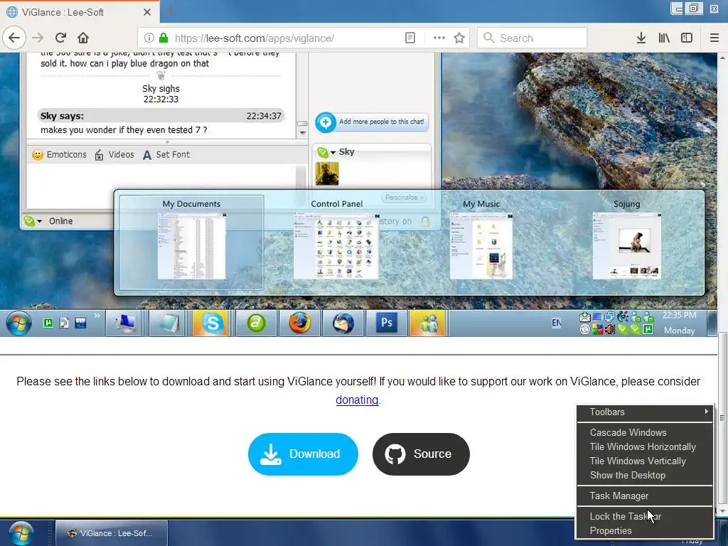Toggle the sidebar icon

click(x=687, y=38)
